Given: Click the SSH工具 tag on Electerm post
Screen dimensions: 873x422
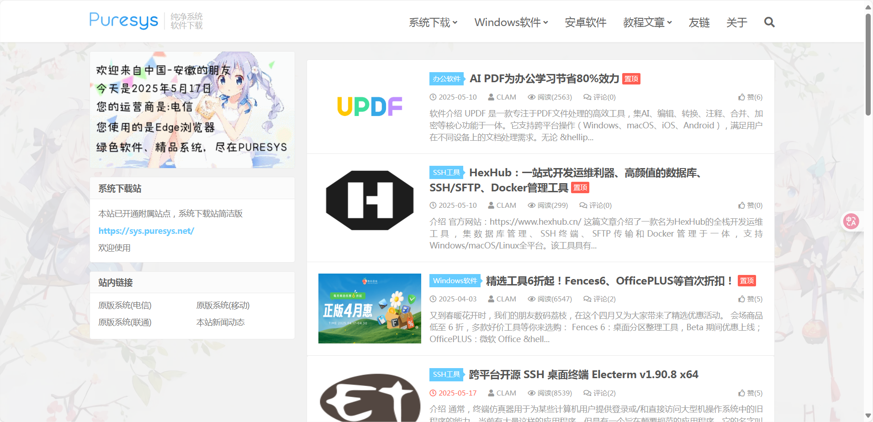Looking at the screenshot, I should click(x=446, y=374).
